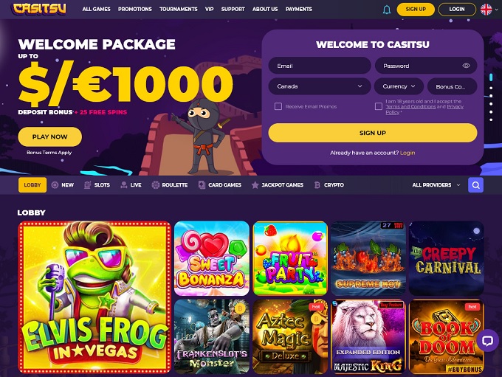Click the purple search magnifier icon

pyautogui.click(x=475, y=185)
